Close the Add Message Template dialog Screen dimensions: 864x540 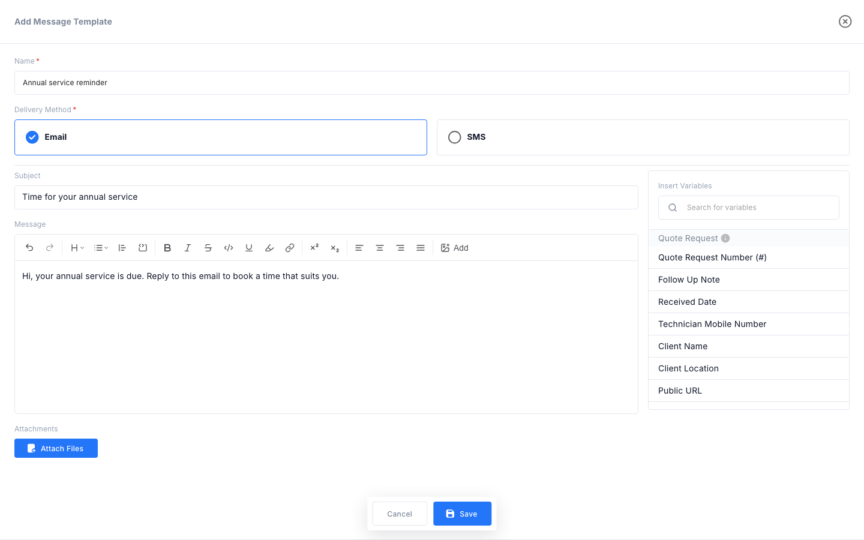(845, 22)
